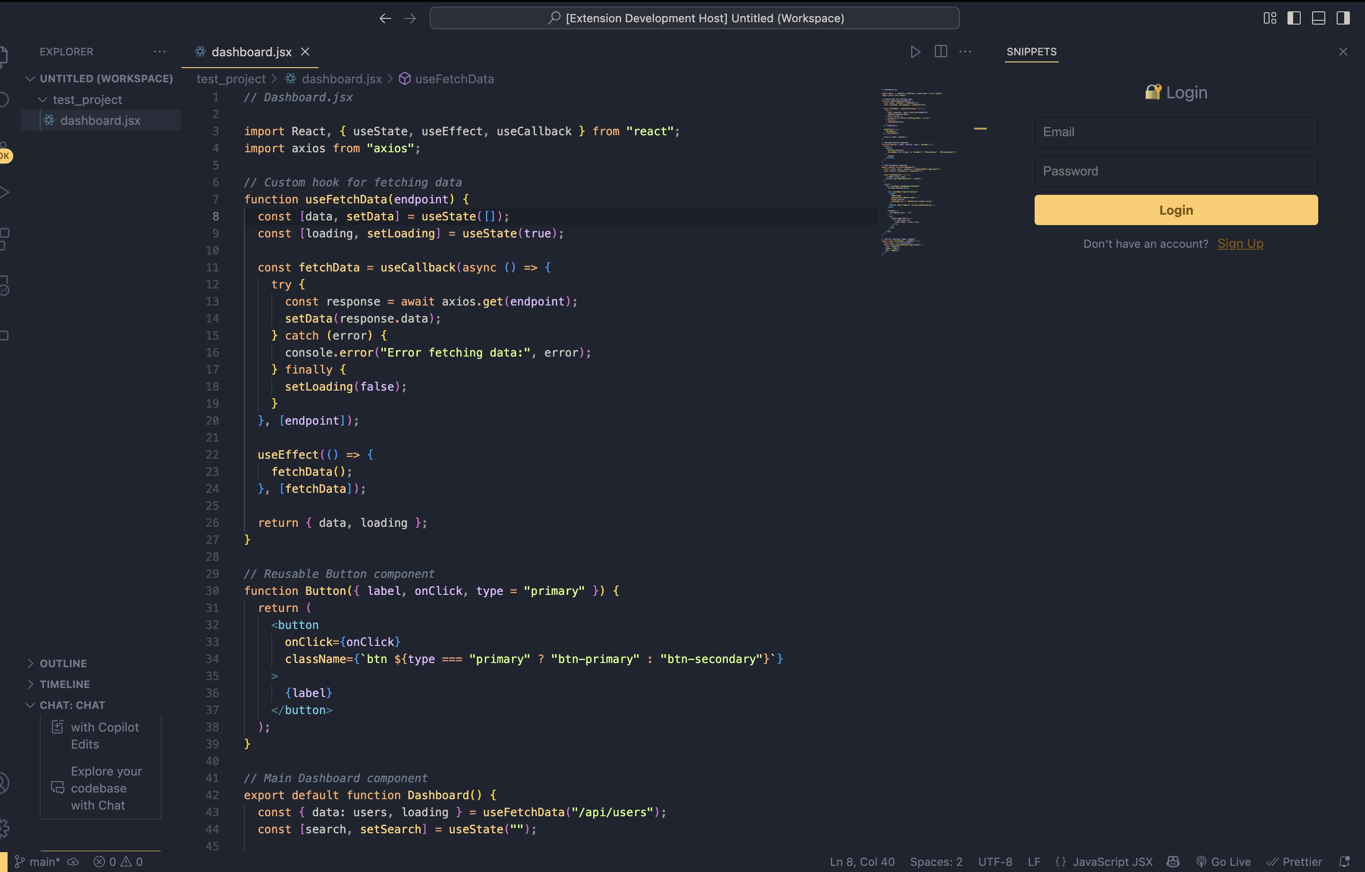Select the dashboard.jsx editor tab
Viewport: 1365px width, 872px height.
coord(251,52)
